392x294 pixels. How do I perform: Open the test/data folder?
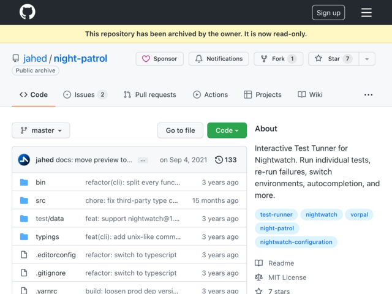coord(50,219)
